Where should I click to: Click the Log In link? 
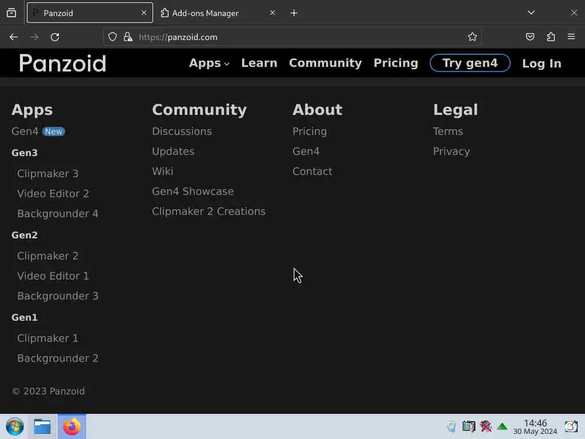click(x=542, y=63)
